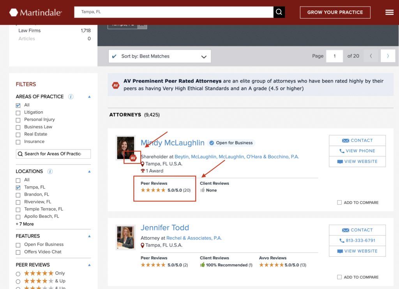Screen dimensions: 399x289
Task: Click the Martindale logo
Action: point(35,12)
